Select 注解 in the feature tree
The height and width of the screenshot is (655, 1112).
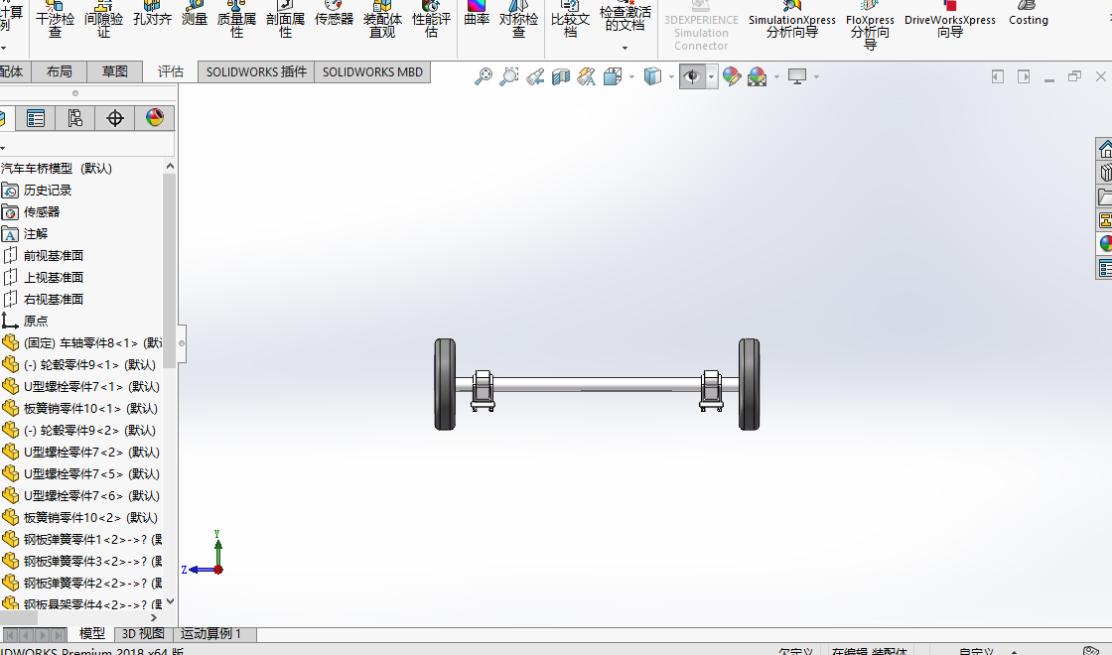36,233
